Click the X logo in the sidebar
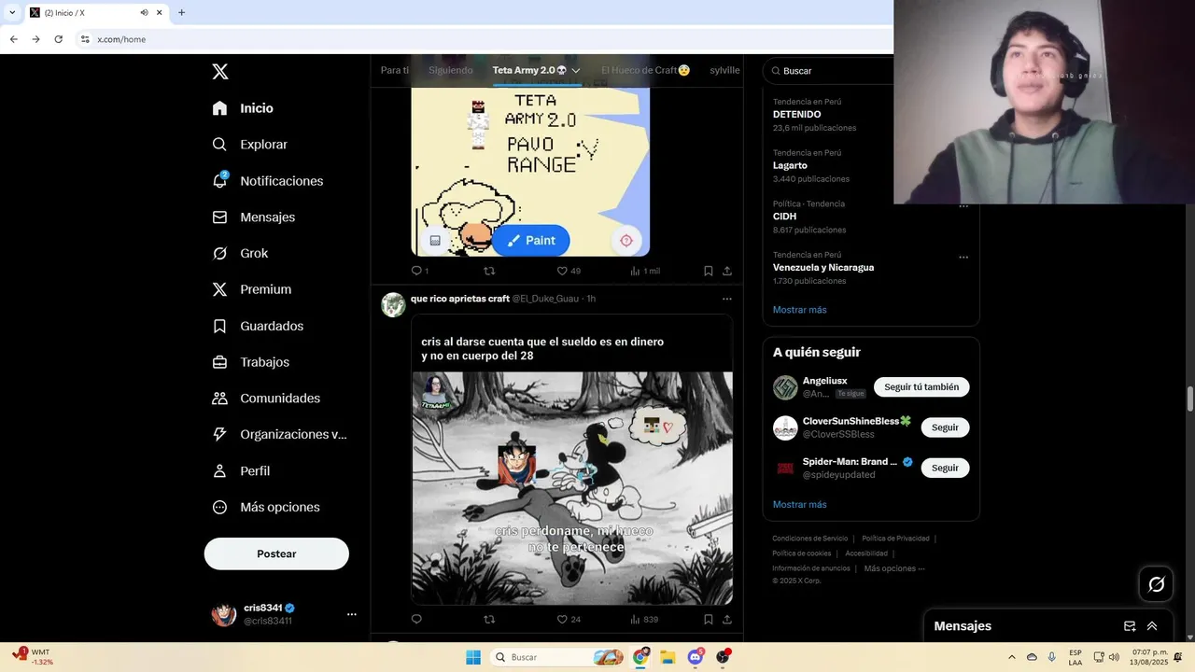The width and height of the screenshot is (1195, 672). (219, 72)
